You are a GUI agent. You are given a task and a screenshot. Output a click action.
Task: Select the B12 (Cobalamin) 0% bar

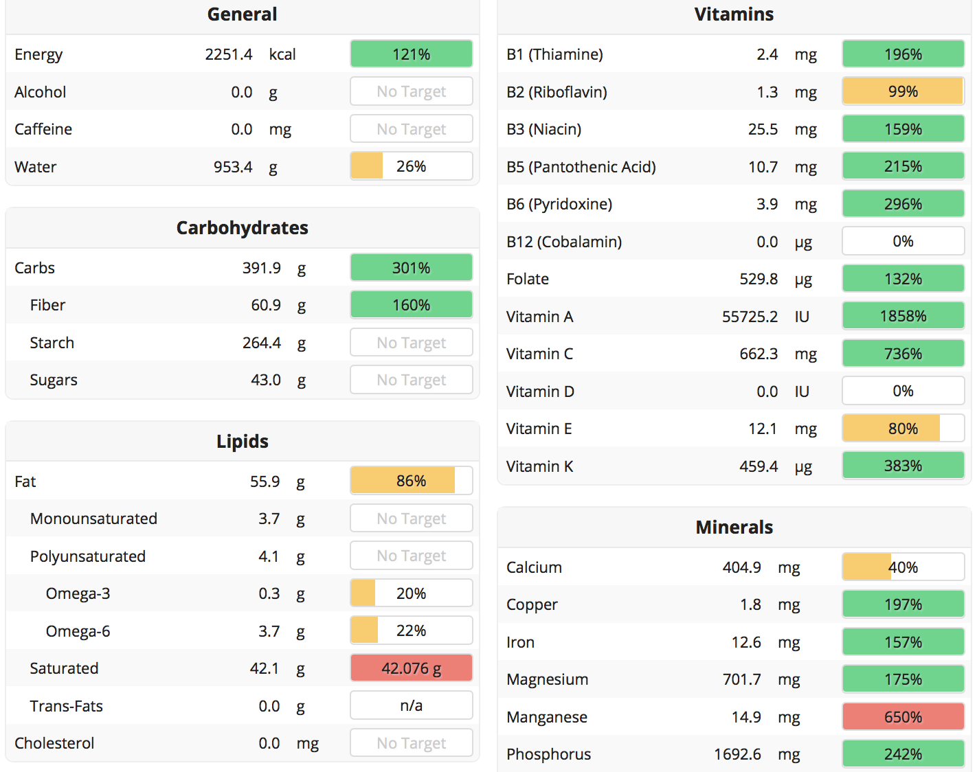903,241
